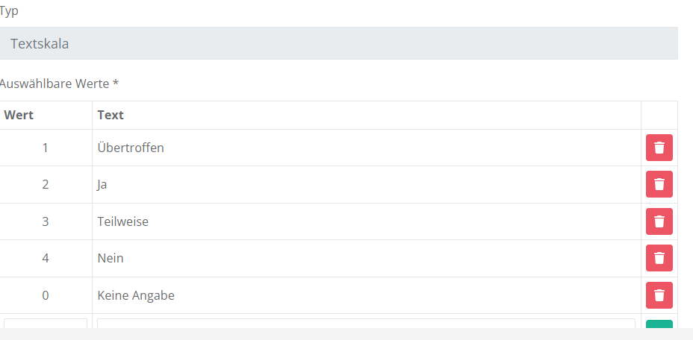
Task: Click Wert cell with value 3
Action: pos(46,221)
